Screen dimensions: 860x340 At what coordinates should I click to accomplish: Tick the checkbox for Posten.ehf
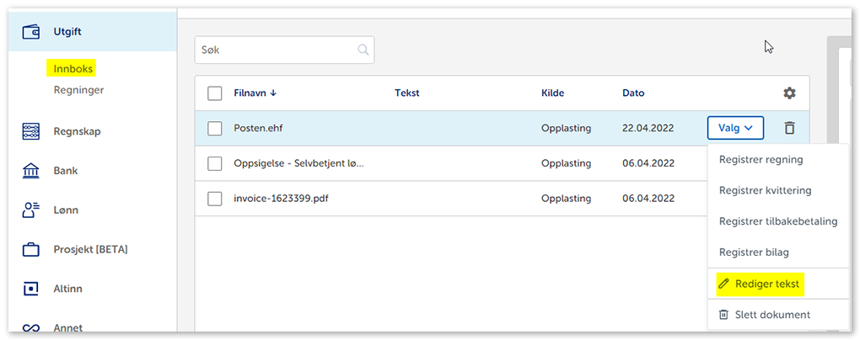215,128
